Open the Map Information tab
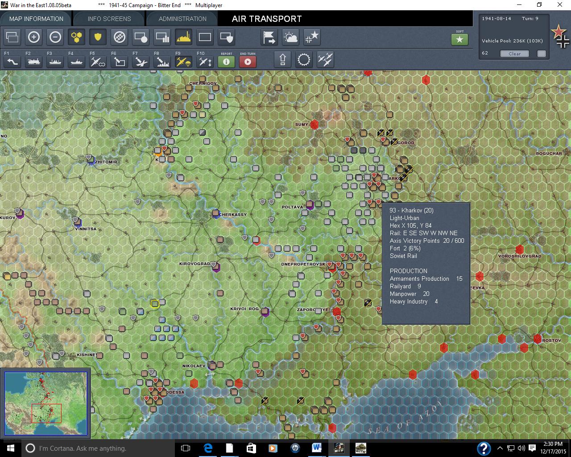571x457 pixels. pyautogui.click(x=36, y=19)
